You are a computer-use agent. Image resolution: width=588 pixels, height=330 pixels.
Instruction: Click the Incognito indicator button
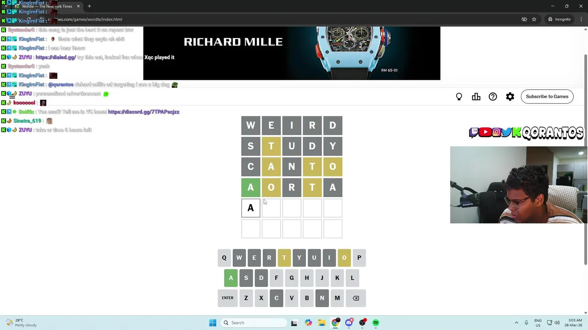pyautogui.click(x=559, y=19)
